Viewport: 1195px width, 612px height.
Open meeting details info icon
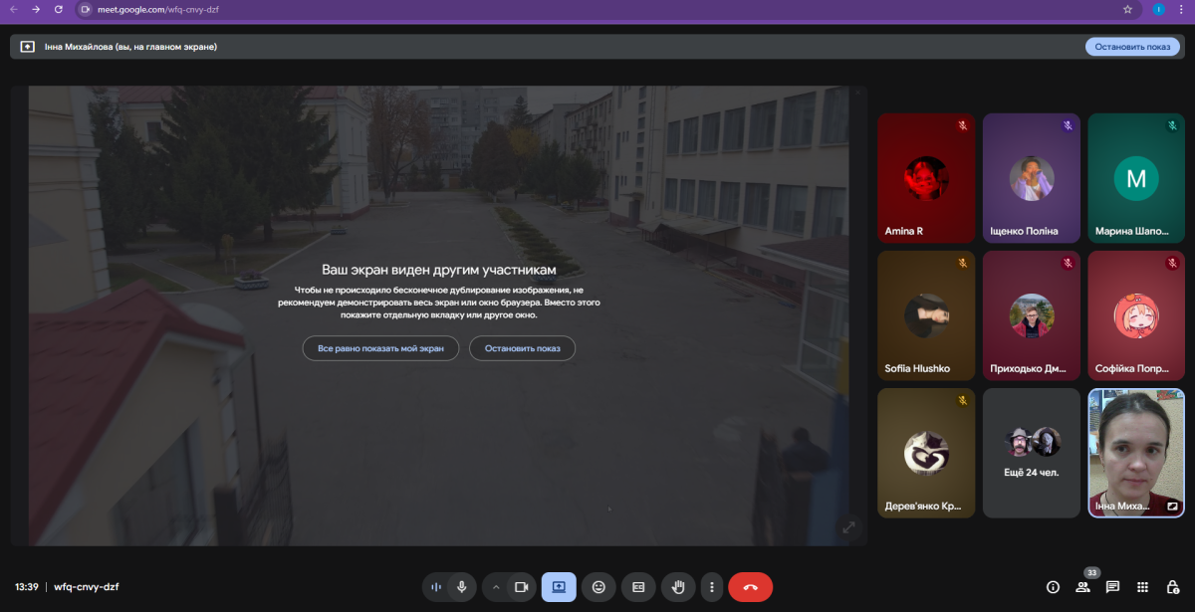1053,587
